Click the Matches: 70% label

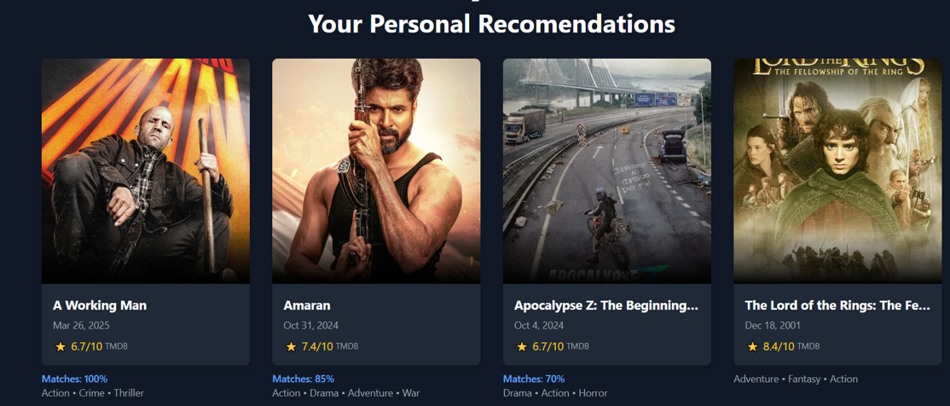[534, 379]
